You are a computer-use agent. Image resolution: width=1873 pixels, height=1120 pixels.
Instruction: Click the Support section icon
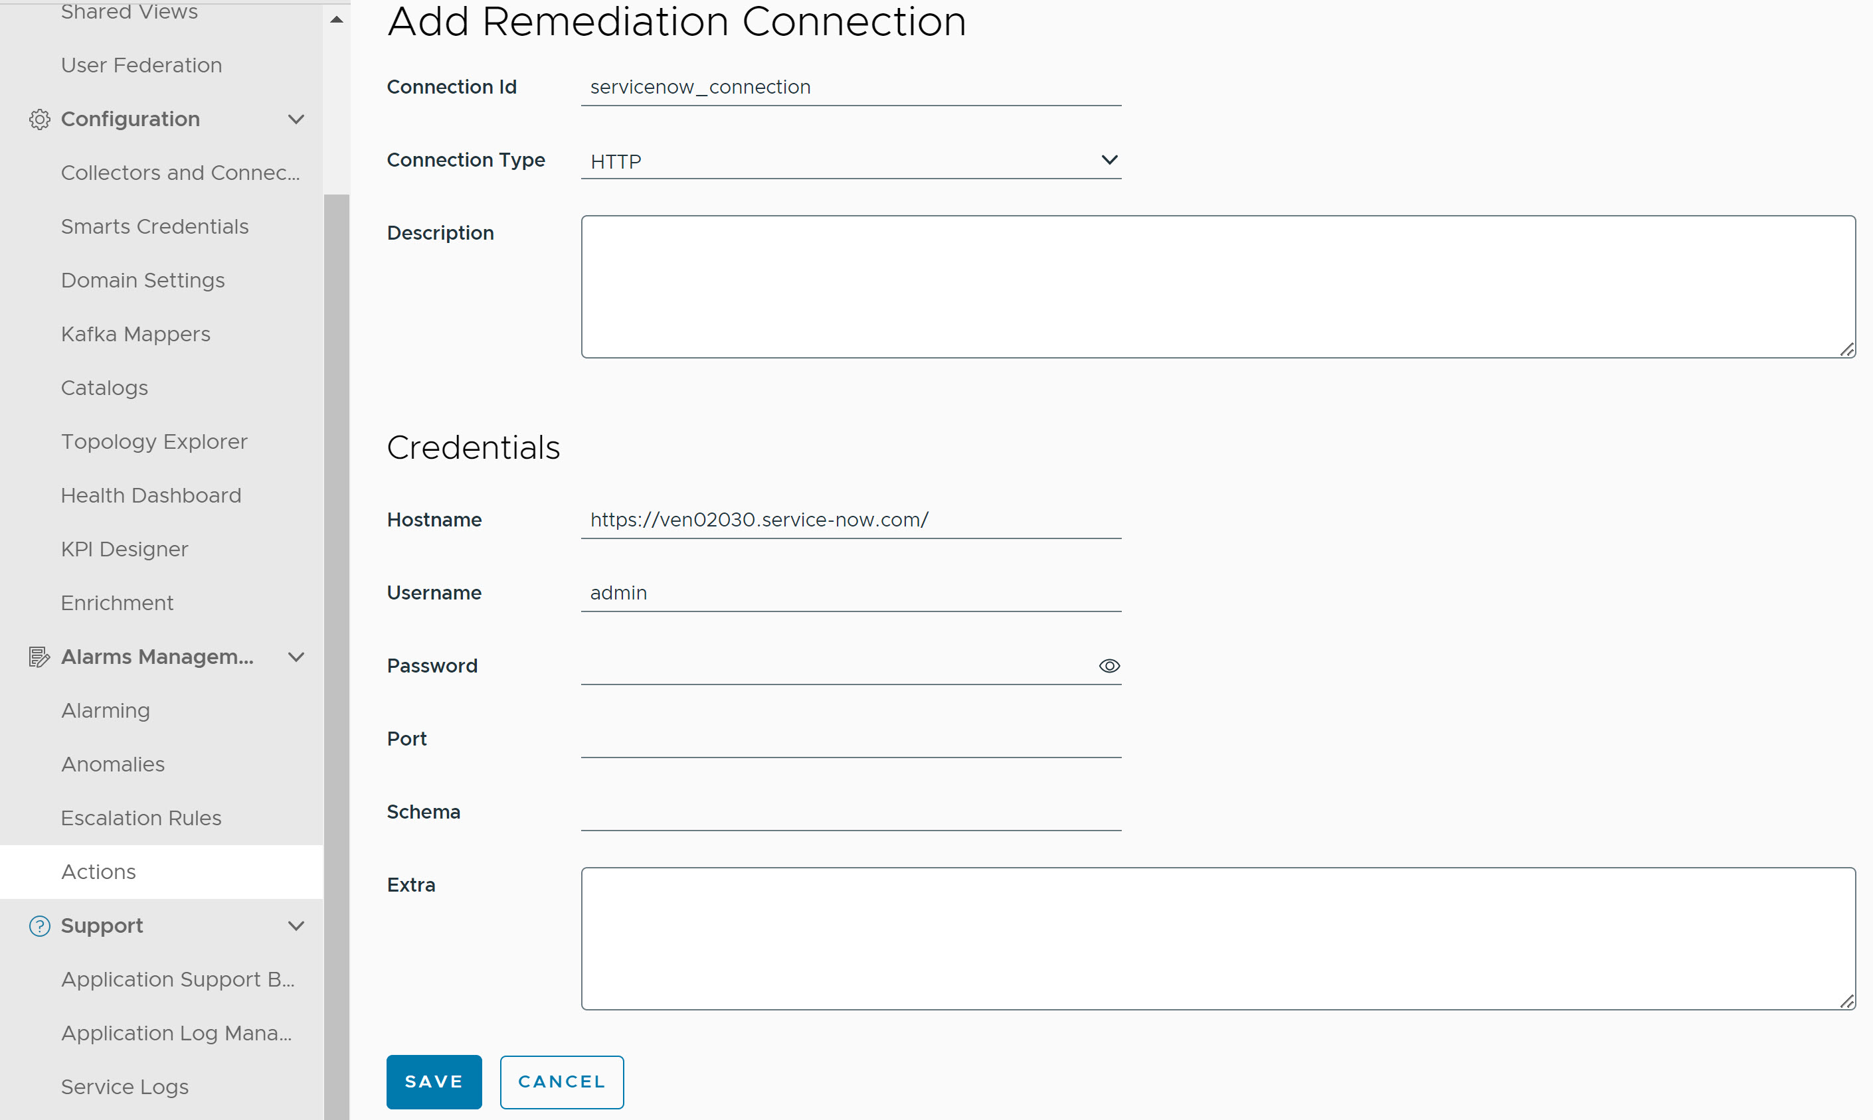click(x=37, y=925)
